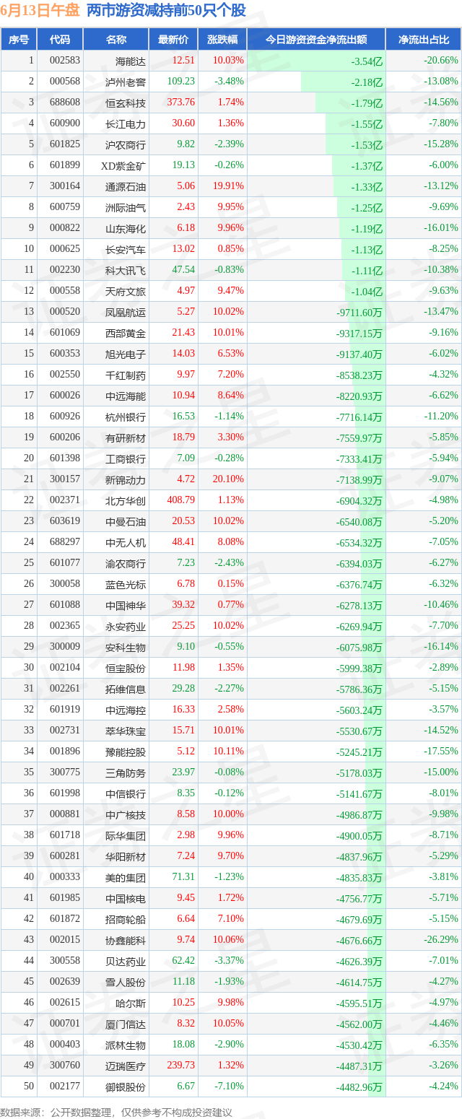
Task: Select stock name 哈尔斯
Action: pos(131,1003)
